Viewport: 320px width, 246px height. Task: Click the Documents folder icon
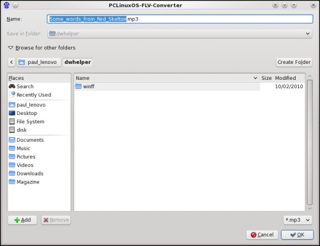pos(12,140)
